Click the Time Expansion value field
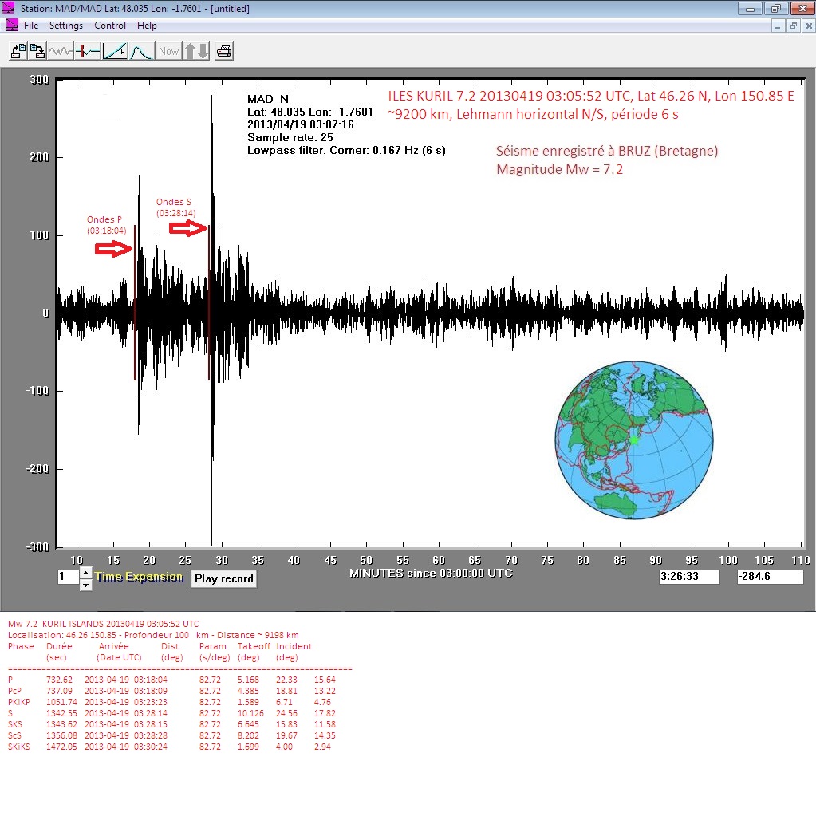The image size is (816, 824). pyautogui.click(x=67, y=578)
